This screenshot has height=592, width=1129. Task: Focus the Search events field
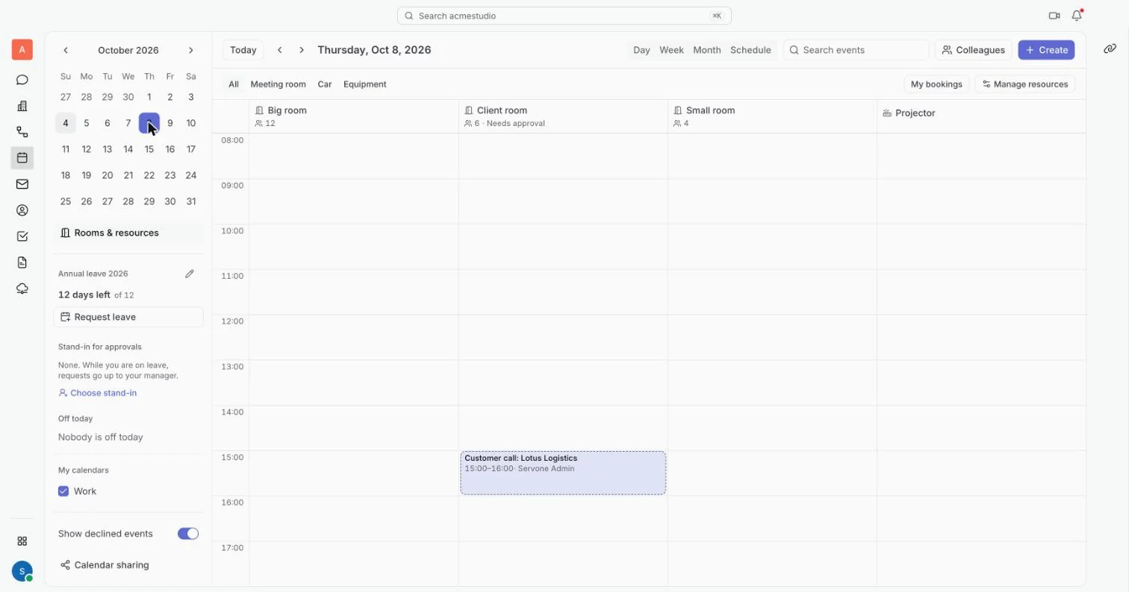(856, 50)
